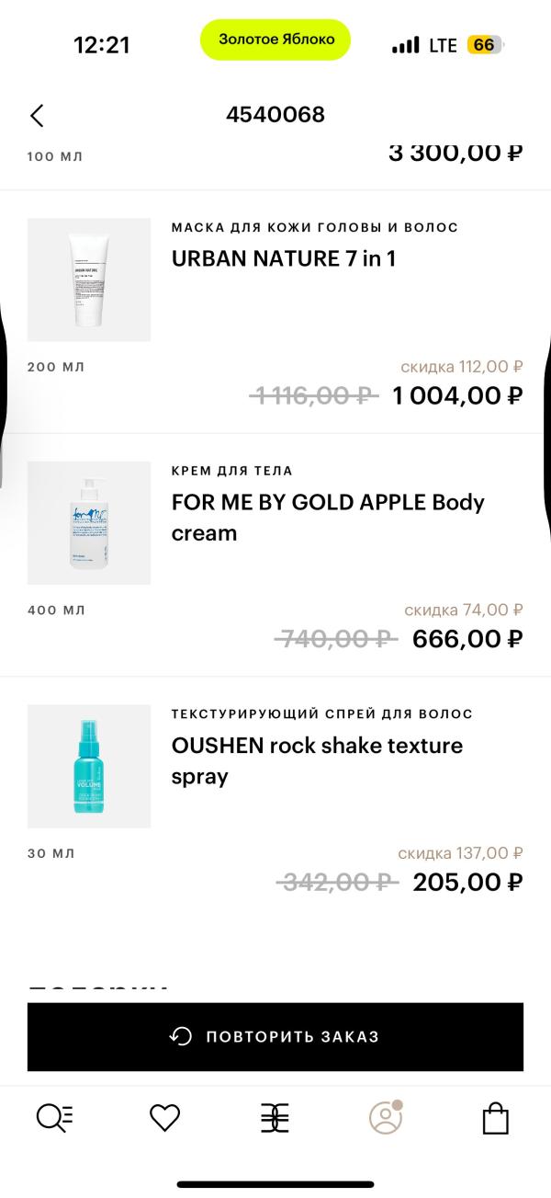
Task: Tap the teal OUSHEN spray thumbnail
Action: (89, 766)
